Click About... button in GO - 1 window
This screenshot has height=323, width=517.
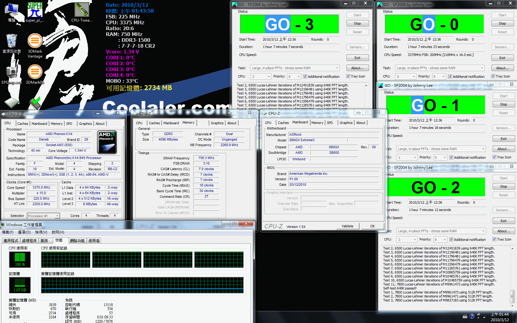(x=503, y=149)
